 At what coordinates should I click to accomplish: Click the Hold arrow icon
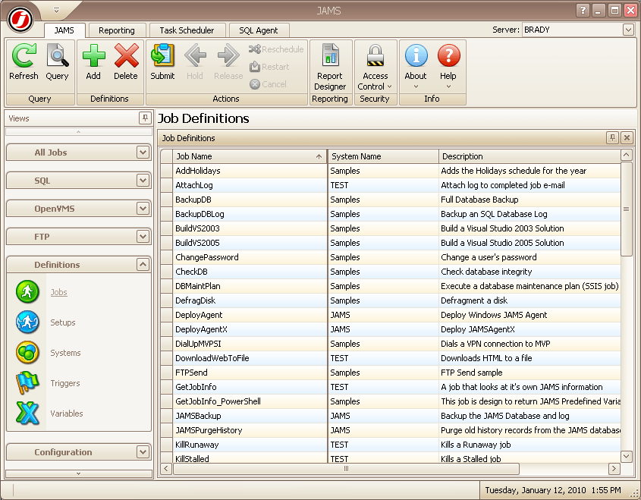click(195, 55)
